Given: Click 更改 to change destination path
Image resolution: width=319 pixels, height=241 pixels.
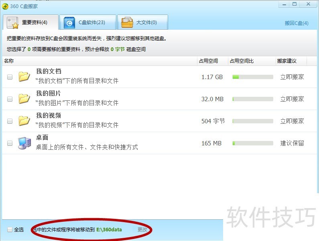Looking at the screenshot, I should point(142,230).
